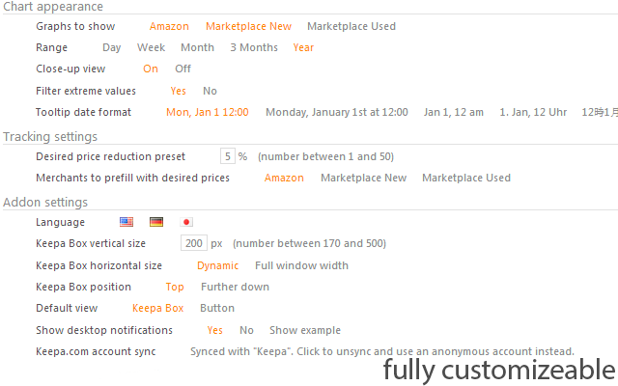Screen dimensions: 618x386
Task: Toggle Marketplace New for prefilling desired prices
Action: [363, 178]
